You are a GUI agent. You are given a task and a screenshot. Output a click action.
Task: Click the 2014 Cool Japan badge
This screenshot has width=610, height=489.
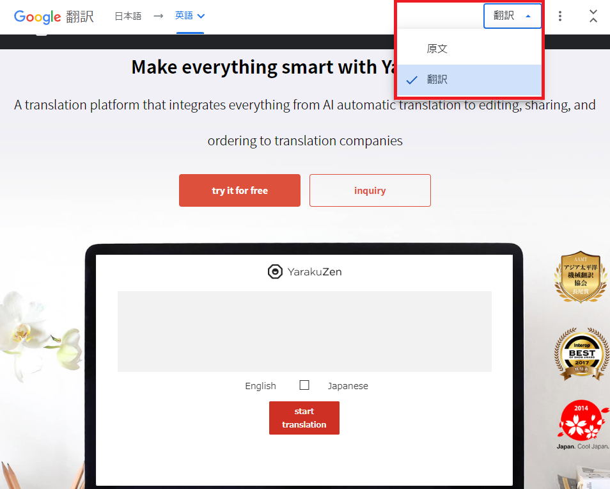click(583, 425)
